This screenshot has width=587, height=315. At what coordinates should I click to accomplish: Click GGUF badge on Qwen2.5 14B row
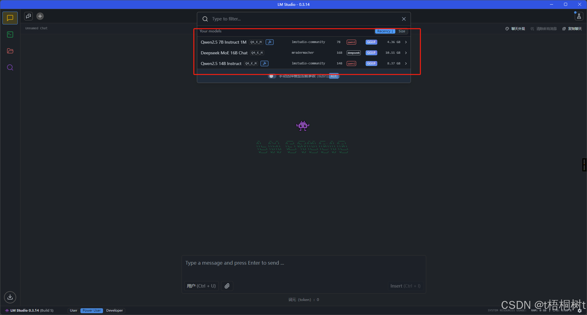371,63
